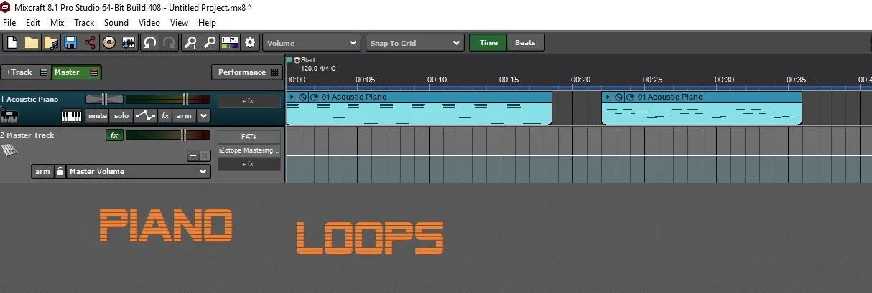Image resolution: width=872 pixels, height=293 pixels.
Task: Click the play arrow icon on second Acoustic Piano clip
Action: point(608,97)
